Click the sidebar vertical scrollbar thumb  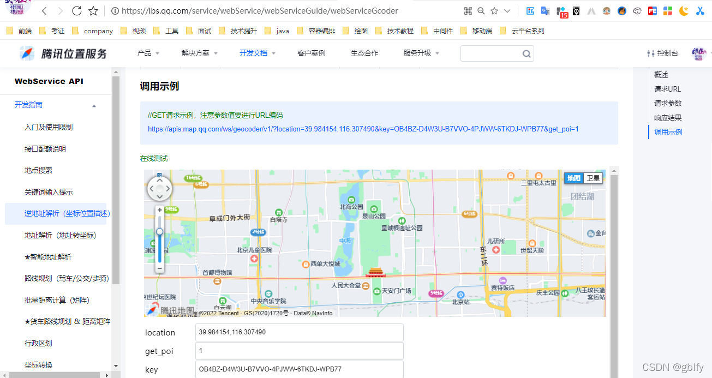116,180
